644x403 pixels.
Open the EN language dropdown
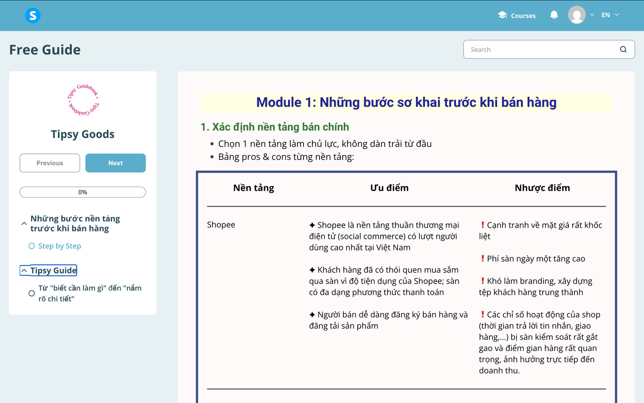coord(610,15)
